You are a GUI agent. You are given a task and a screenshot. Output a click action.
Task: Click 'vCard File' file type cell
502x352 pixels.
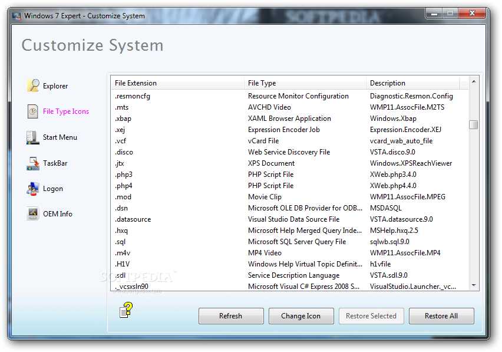(x=263, y=141)
